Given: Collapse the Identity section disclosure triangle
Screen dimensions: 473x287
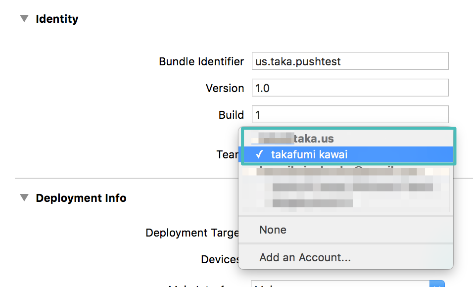Looking at the screenshot, I should [24, 19].
